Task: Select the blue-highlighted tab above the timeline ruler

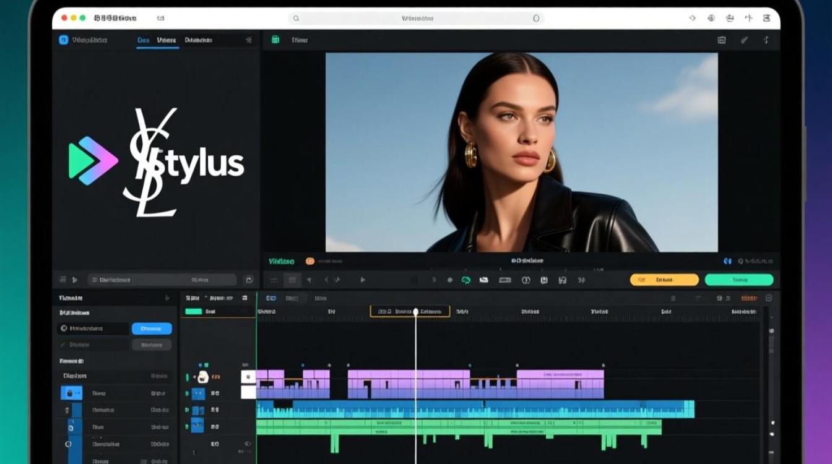Action: click(271, 298)
